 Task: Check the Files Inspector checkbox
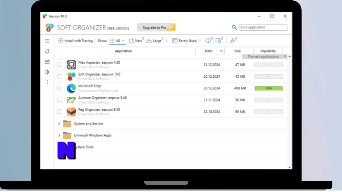[59, 65]
